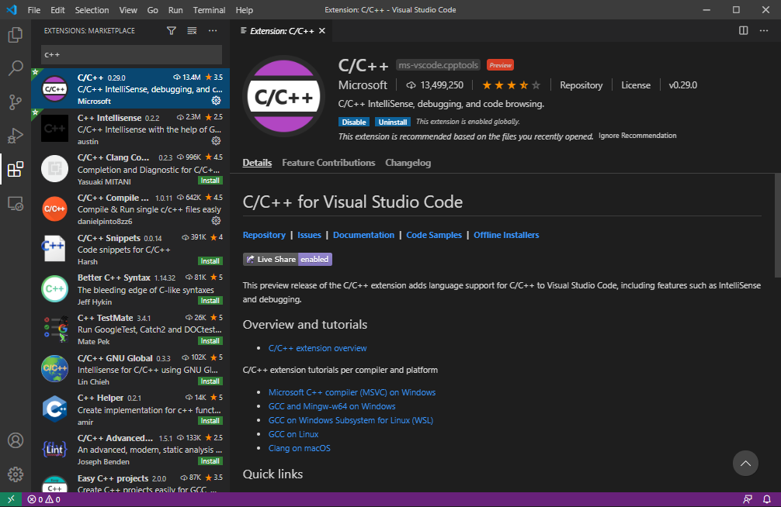Image resolution: width=781 pixels, height=507 pixels.
Task: Click the details page vertical scrollbar
Action: pyautogui.click(x=778, y=226)
